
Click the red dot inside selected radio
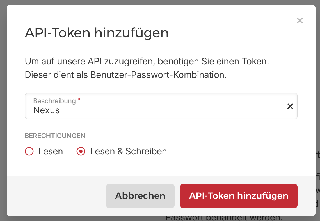[81, 152]
